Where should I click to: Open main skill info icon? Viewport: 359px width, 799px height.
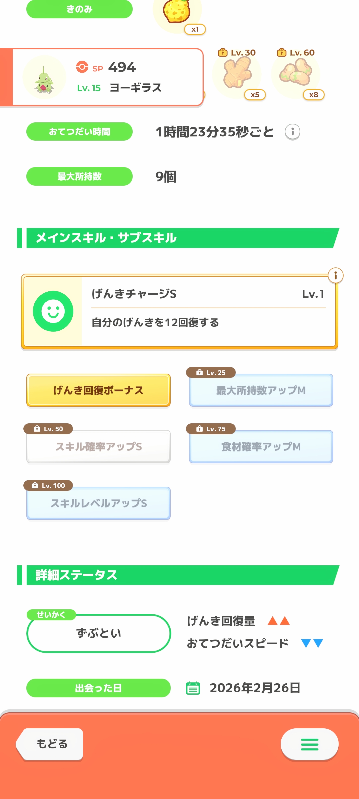coord(335,276)
